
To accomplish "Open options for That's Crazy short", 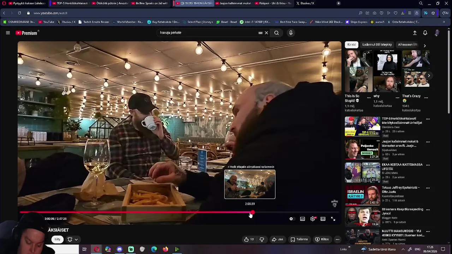I will point(426,97).
